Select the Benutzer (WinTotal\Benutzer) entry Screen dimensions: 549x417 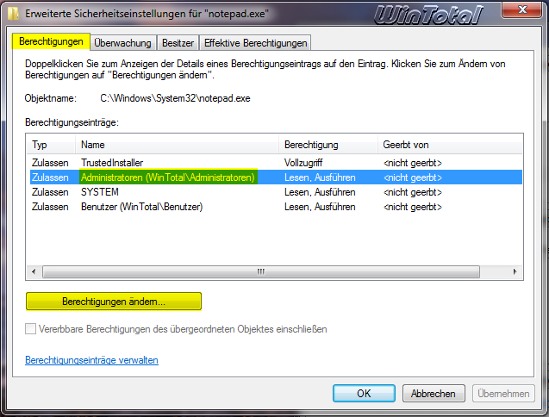point(277,207)
